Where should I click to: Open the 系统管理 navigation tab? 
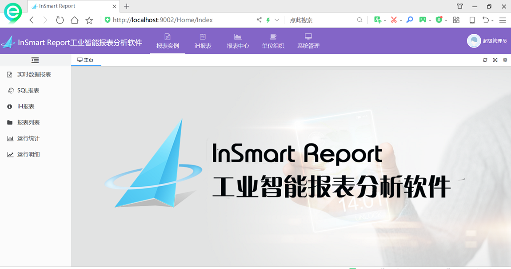(308, 41)
